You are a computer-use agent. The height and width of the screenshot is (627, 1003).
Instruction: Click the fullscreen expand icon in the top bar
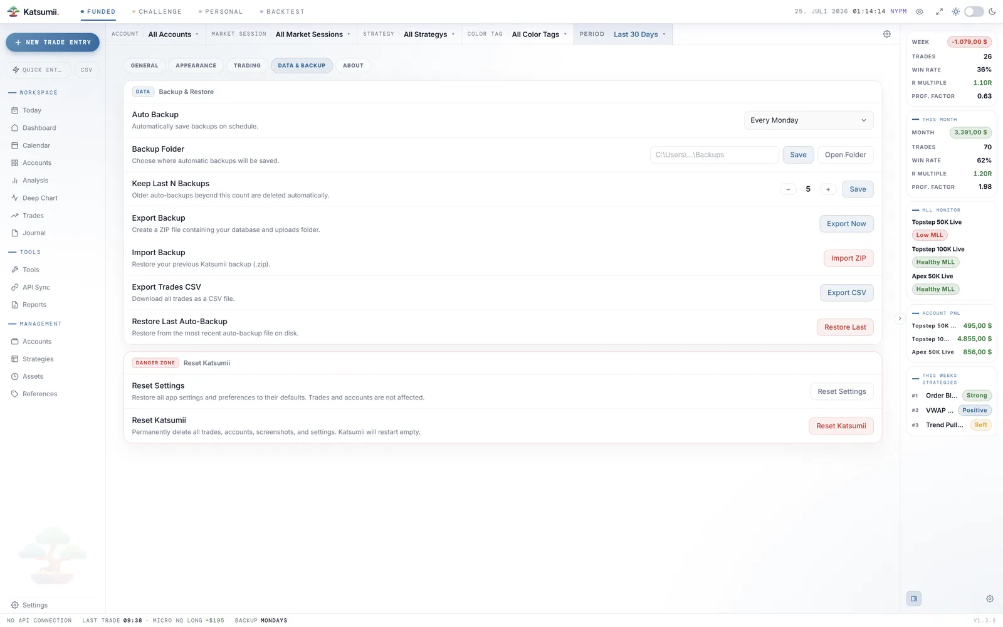(939, 12)
